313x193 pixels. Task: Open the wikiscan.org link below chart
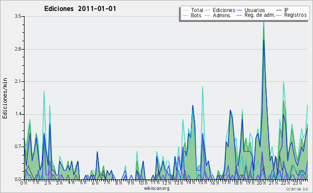[x=156, y=188]
